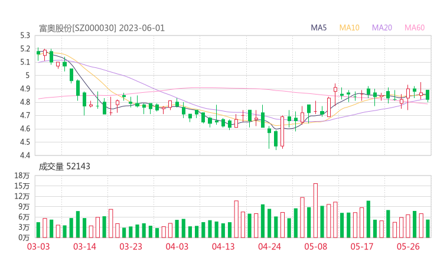Click the 0万 volume axis label
This screenshot has width=437, height=260.
tap(24, 238)
